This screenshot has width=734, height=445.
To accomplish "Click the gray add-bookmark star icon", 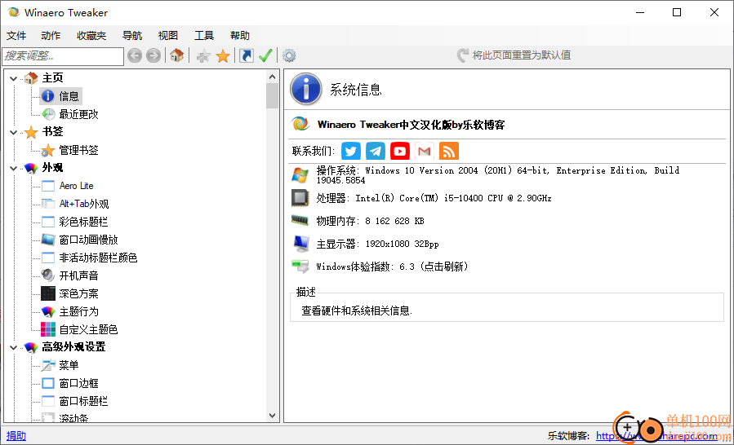I will [203, 56].
